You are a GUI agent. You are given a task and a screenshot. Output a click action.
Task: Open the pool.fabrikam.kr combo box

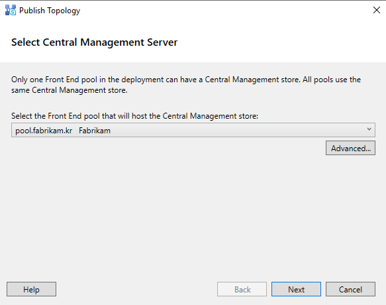(x=193, y=130)
